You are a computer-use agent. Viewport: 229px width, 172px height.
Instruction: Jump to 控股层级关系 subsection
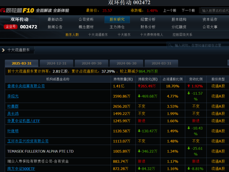tap(183, 35)
